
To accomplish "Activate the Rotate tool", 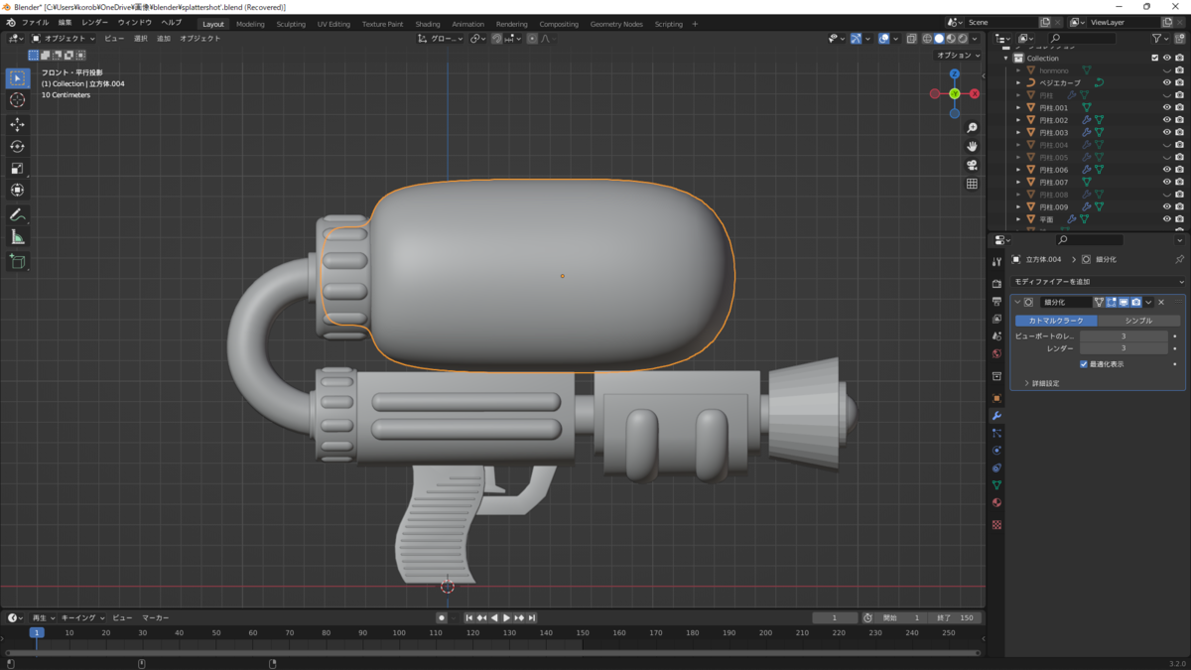I will [x=17, y=146].
